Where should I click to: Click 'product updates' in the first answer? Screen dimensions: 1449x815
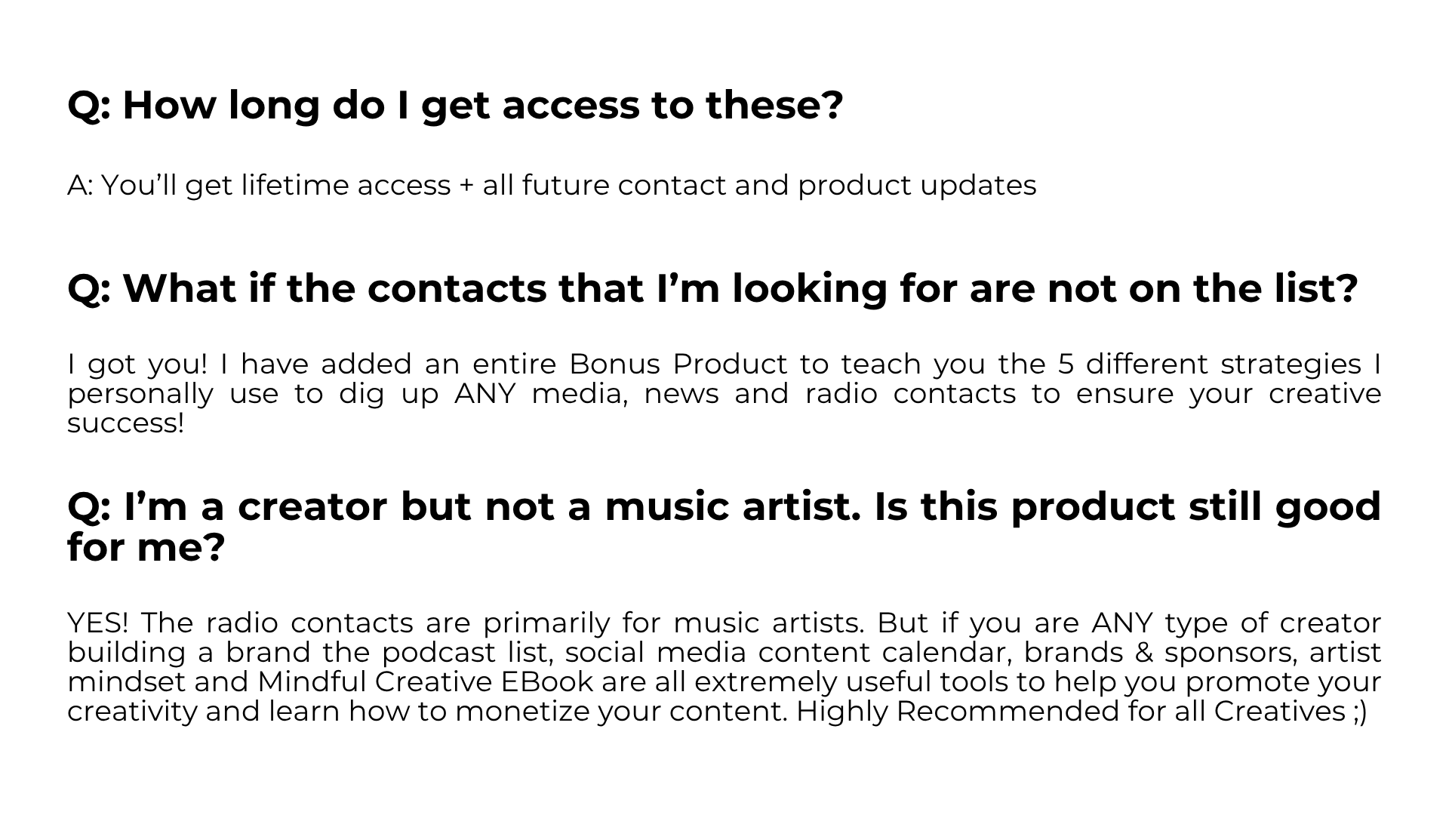pyautogui.click(x=917, y=185)
